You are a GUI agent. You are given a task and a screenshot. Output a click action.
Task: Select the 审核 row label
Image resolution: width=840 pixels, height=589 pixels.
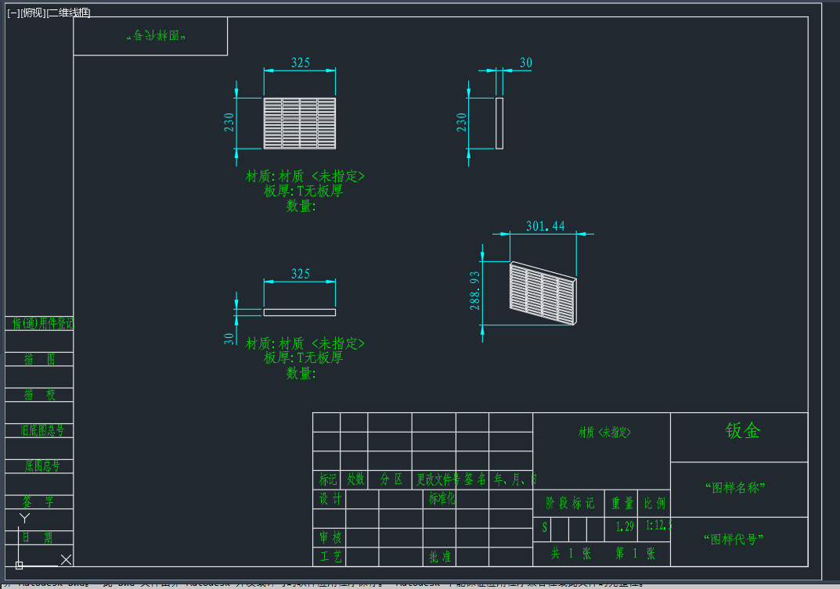point(330,537)
